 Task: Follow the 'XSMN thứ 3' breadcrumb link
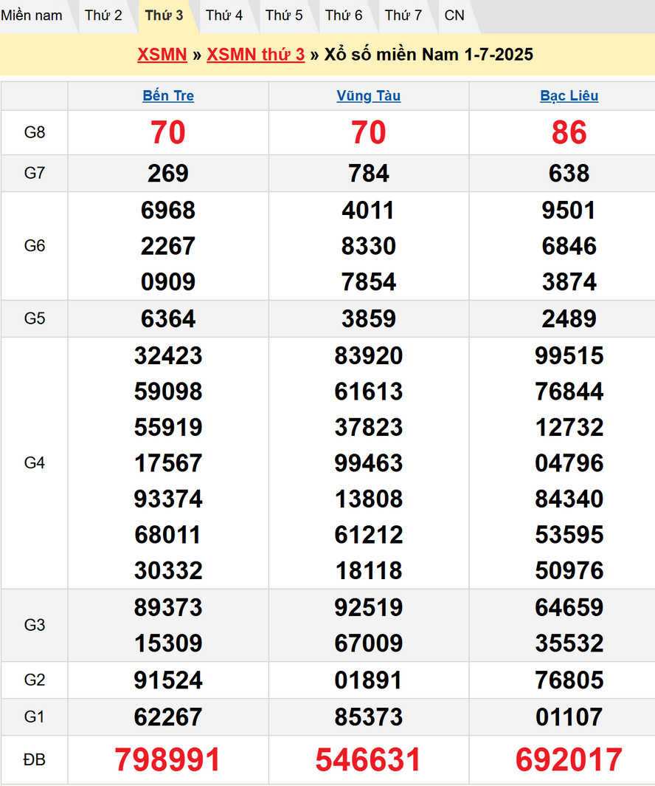[x=255, y=55]
